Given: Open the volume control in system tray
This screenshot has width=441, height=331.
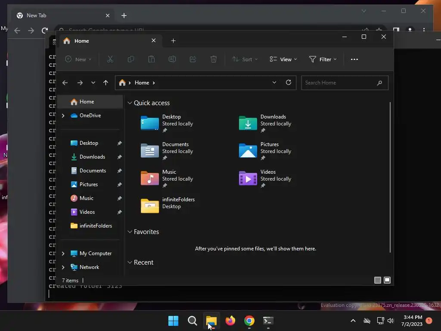Looking at the screenshot, I should (390, 321).
